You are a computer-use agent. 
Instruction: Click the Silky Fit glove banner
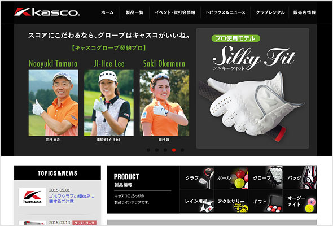252,88
